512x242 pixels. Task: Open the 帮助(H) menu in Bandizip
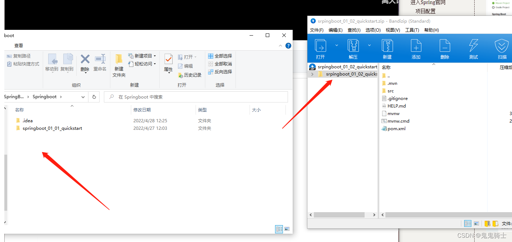click(x=431, y=30)
